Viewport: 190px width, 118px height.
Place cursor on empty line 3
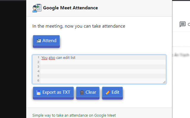[x=101, y=67]
